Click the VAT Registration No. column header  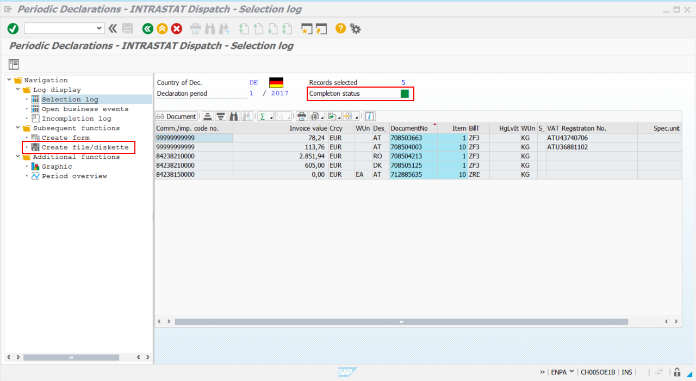592,128
